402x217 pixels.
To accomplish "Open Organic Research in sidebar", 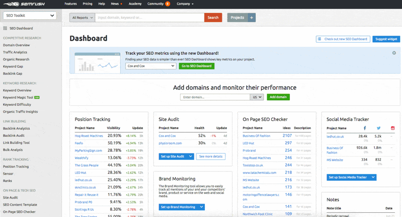I will (x=16, y=59).
